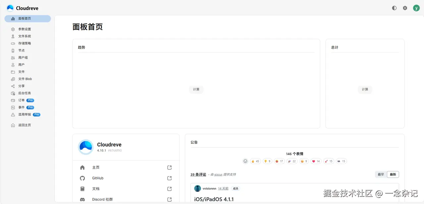The height and width of the screenshot is (204, 424).
Task: Toggle heart reaction showing 14
Action: pos(316,161)
